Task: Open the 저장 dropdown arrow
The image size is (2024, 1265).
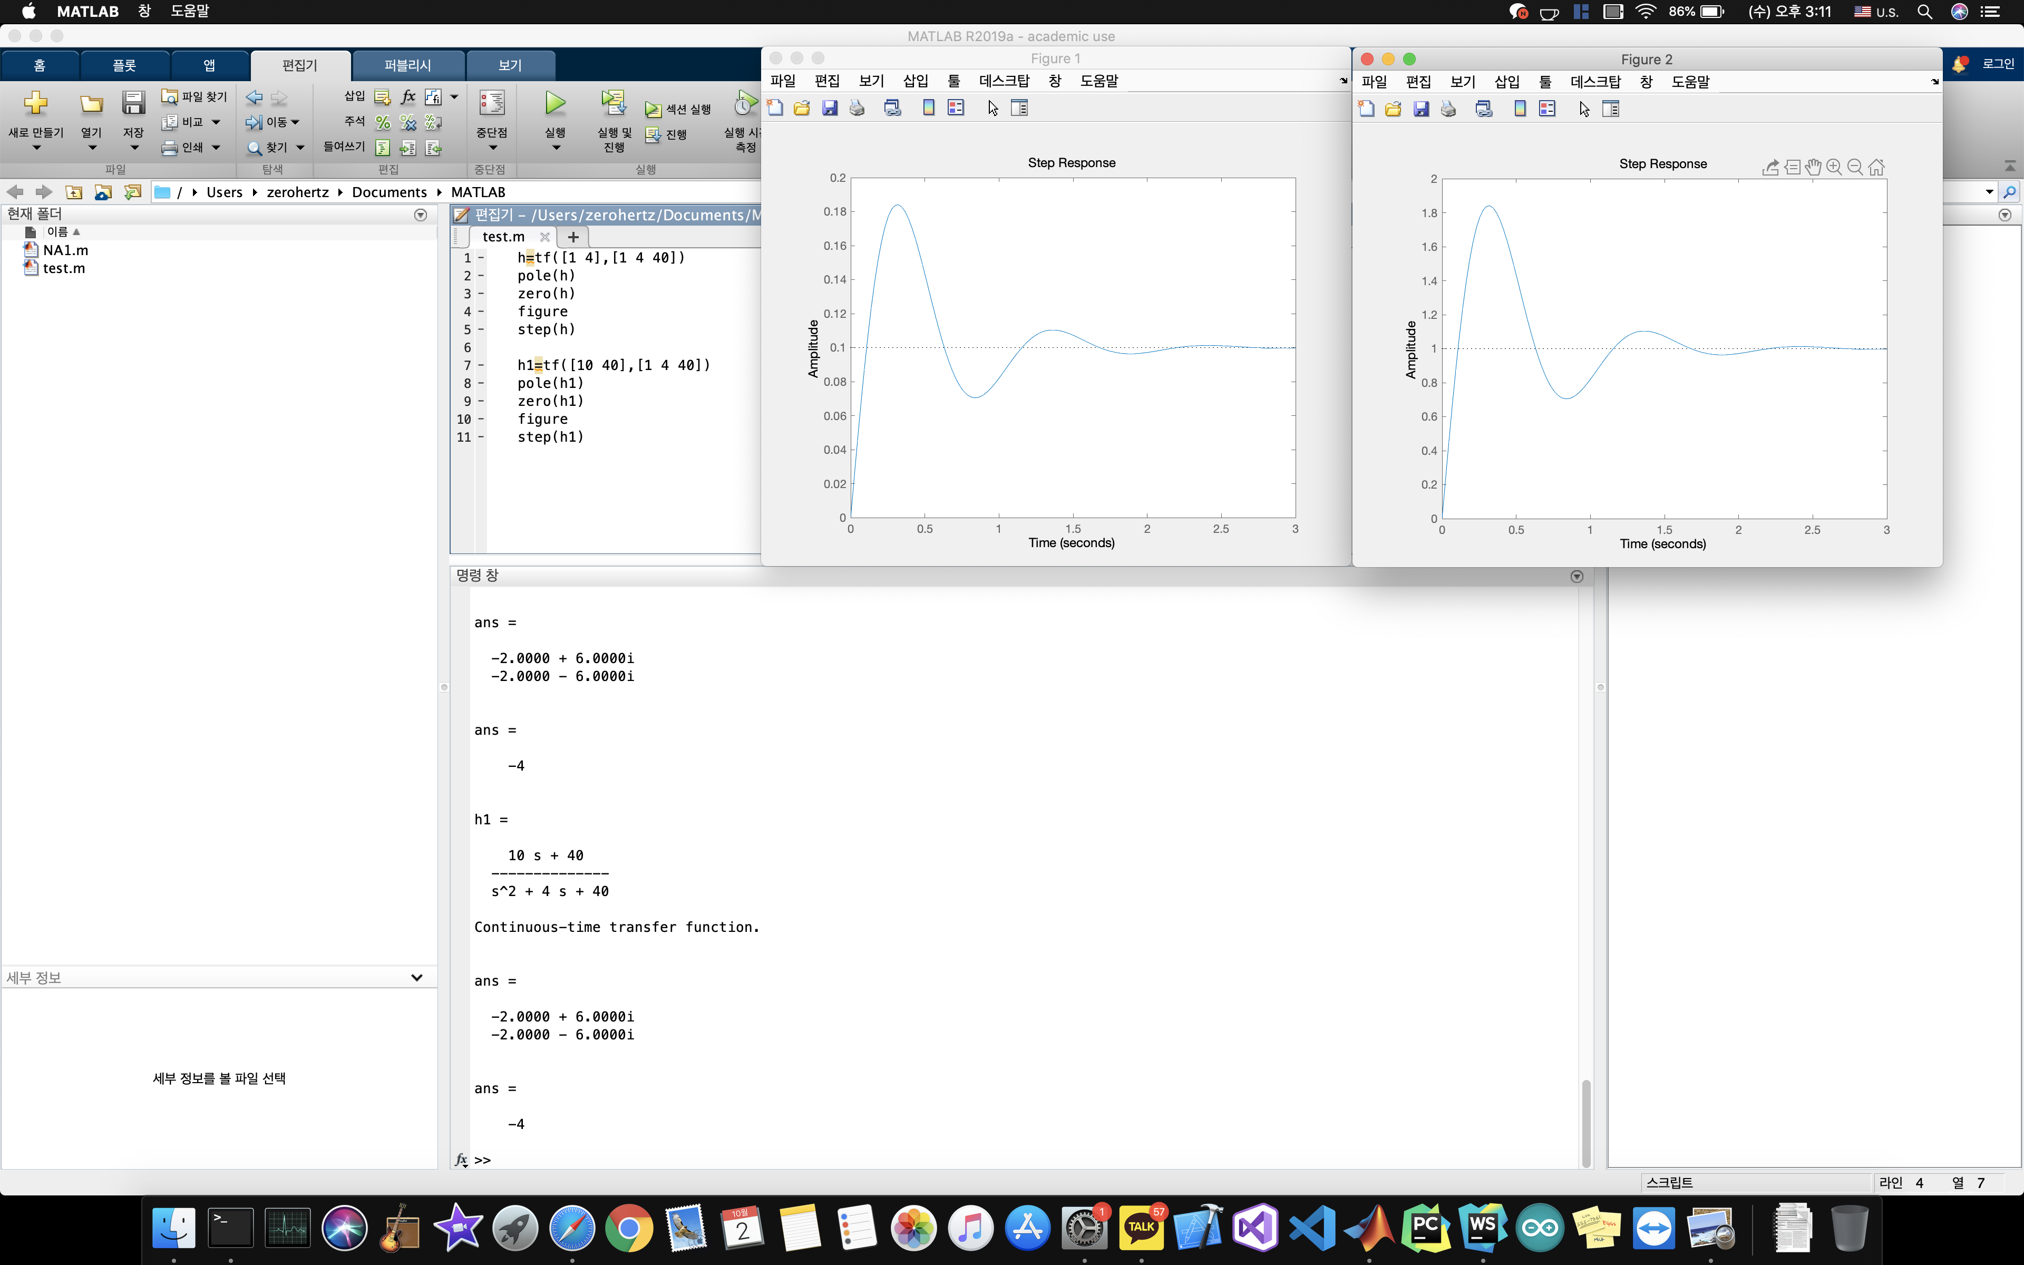Action: coord(134,149)
